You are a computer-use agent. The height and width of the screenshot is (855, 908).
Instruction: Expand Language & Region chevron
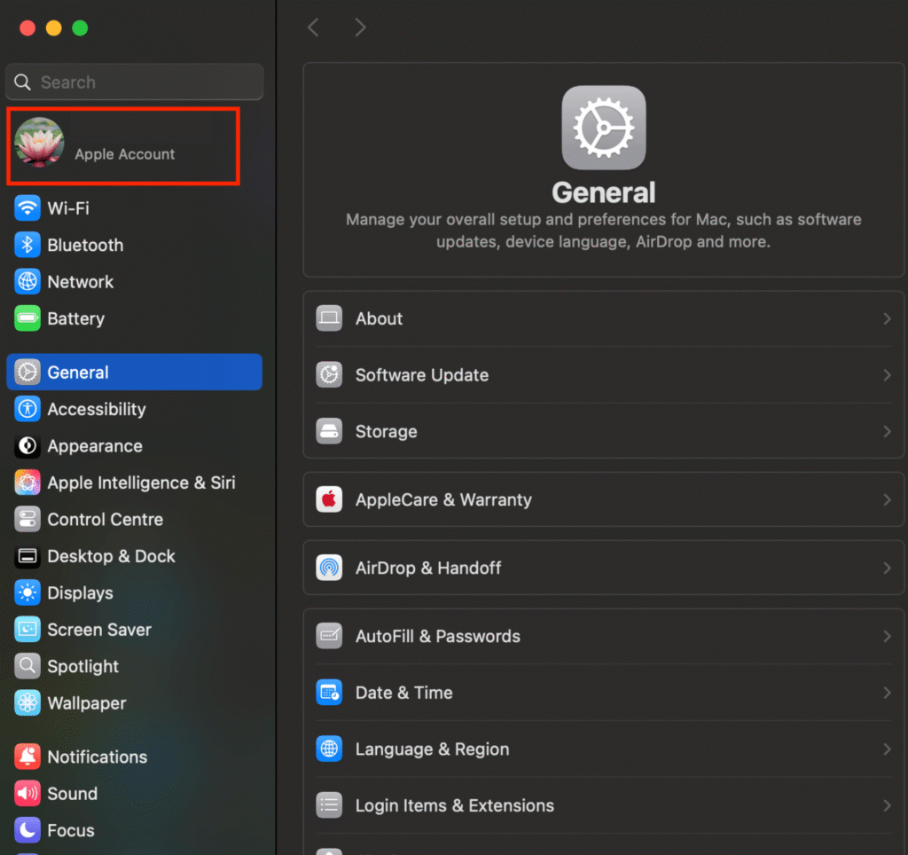(887, 749)
